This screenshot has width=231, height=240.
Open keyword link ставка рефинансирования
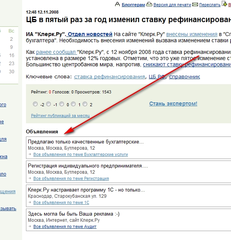pyautogui.click(x=110, y=76)
